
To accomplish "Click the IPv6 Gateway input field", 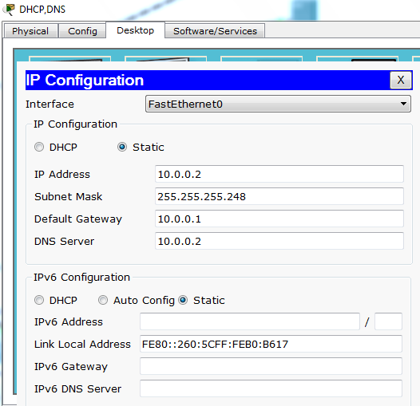I will 271,366.
